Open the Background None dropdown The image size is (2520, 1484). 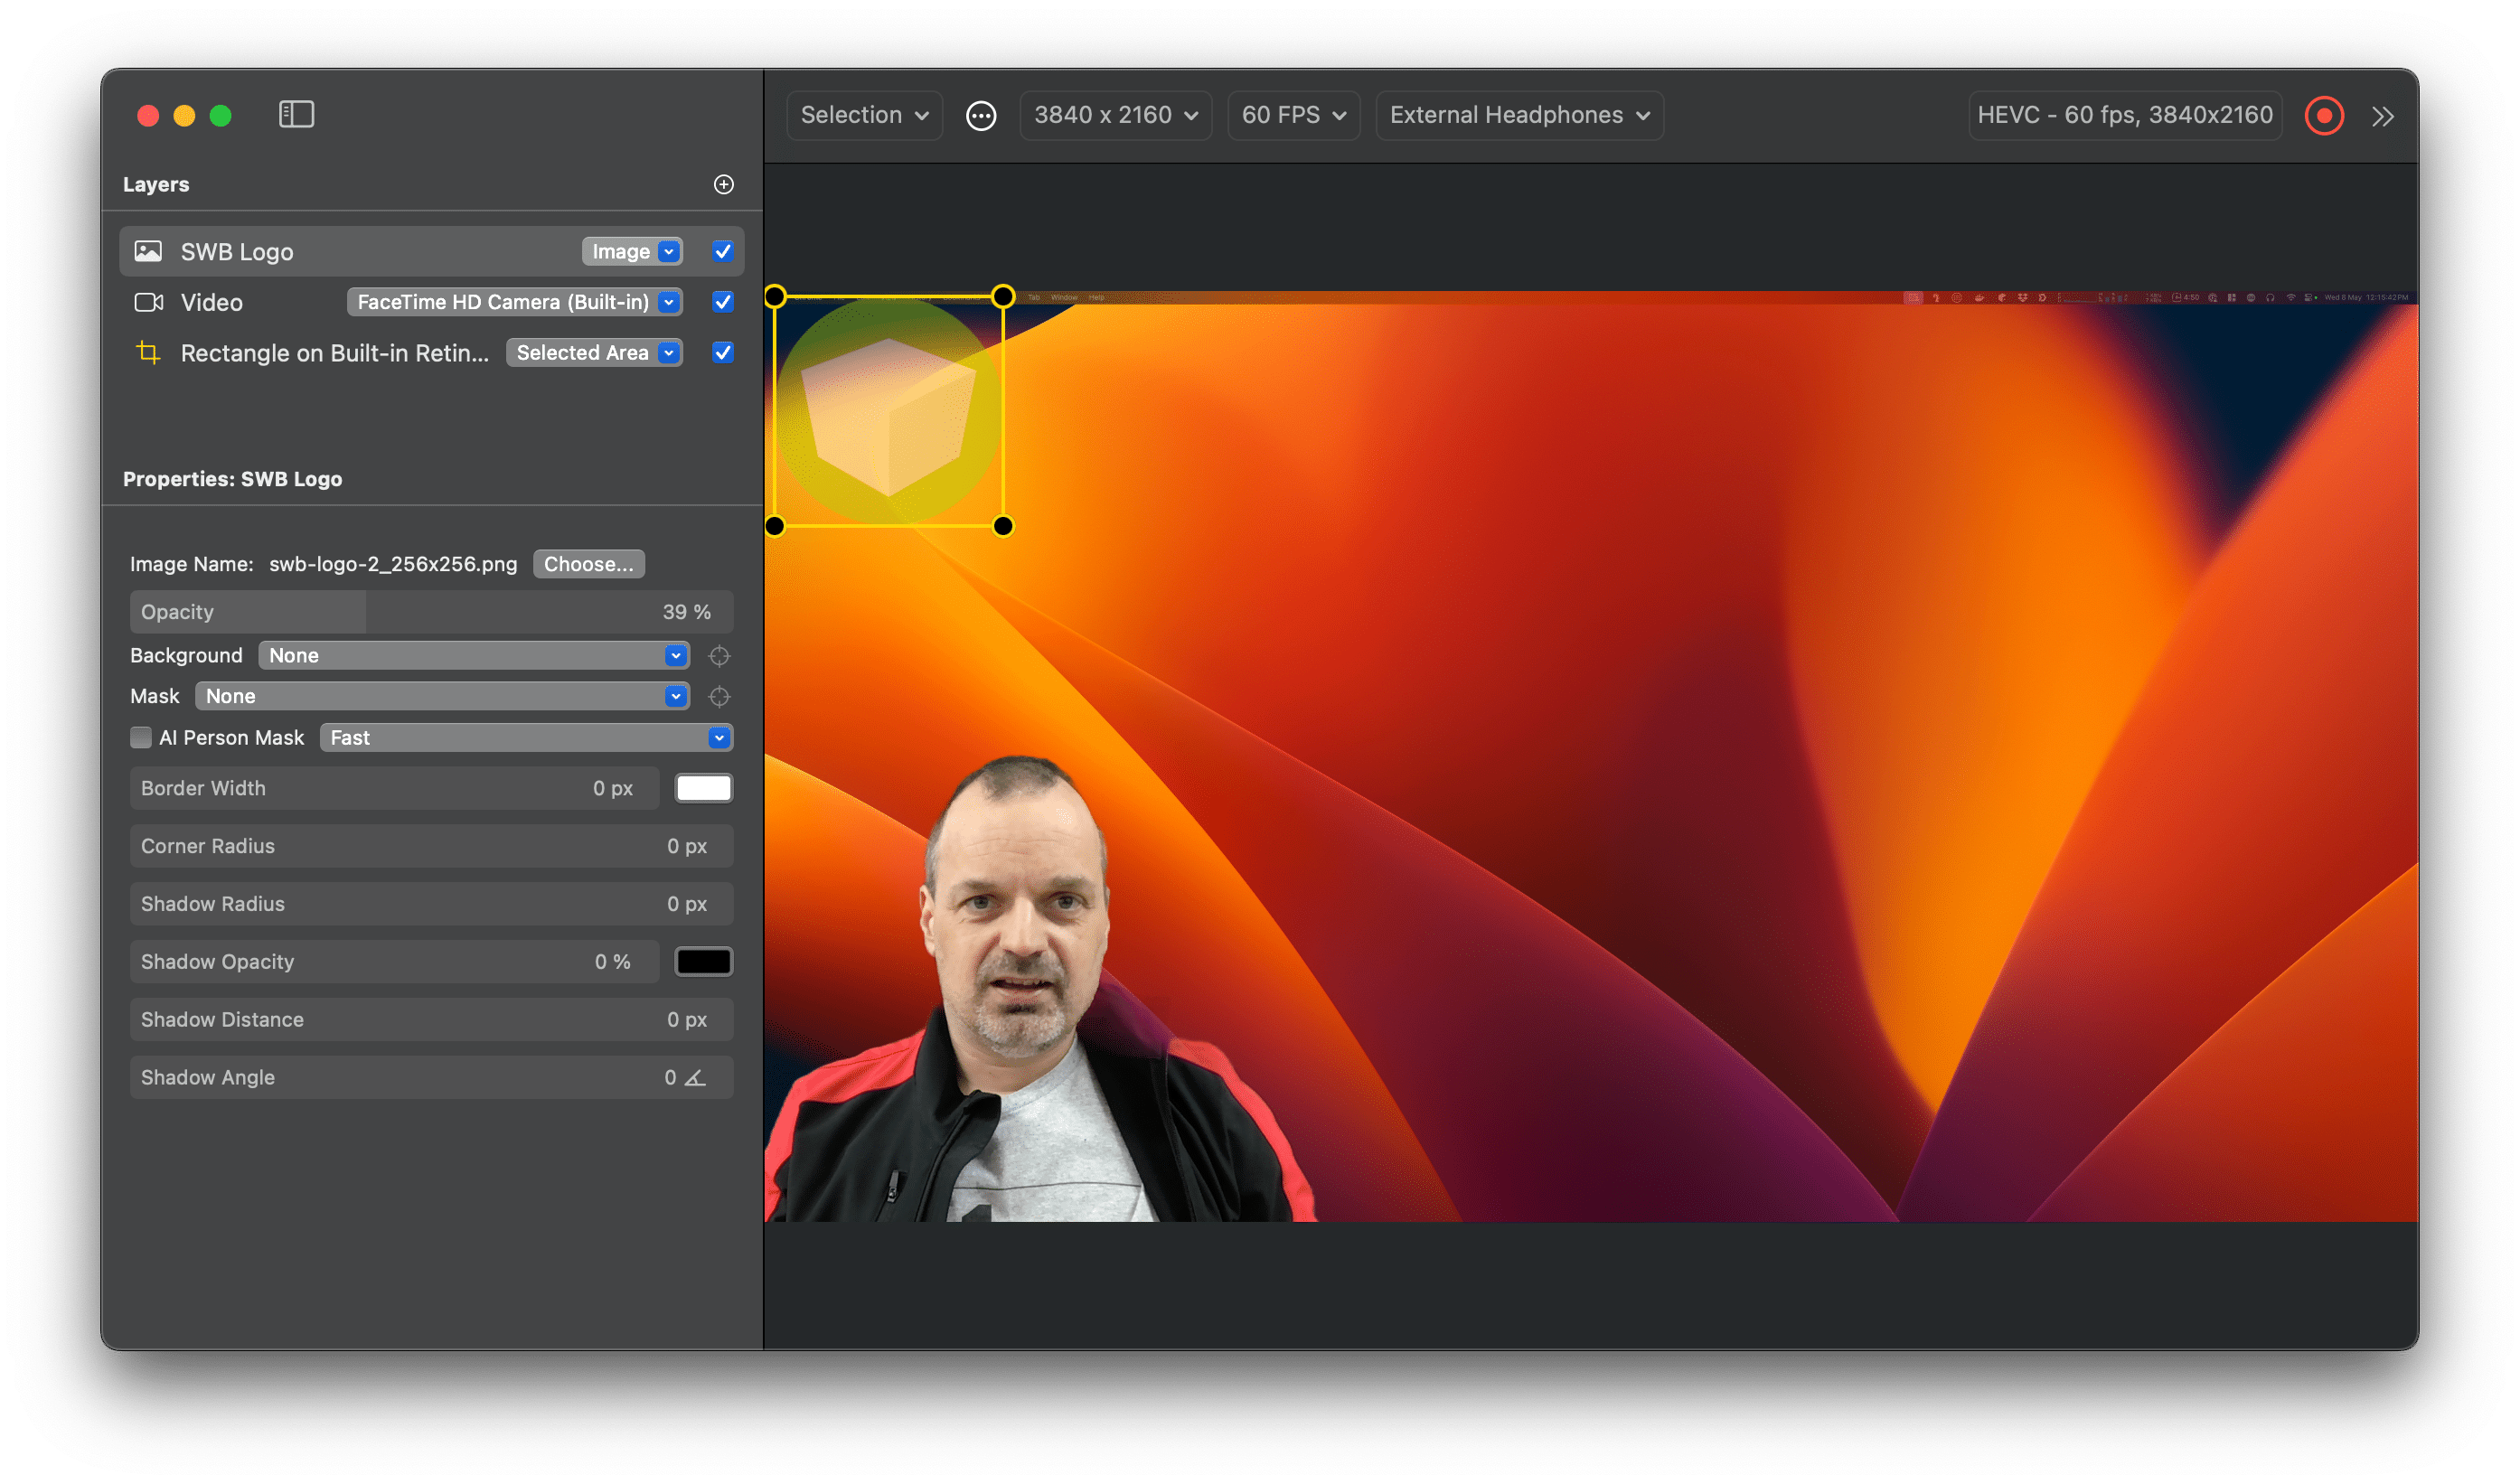point(474,656)
